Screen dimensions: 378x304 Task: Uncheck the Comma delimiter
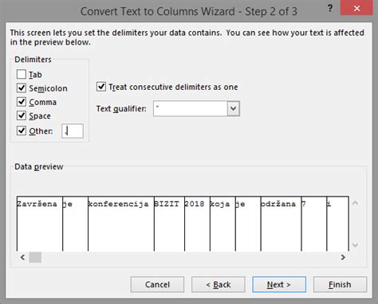point(22,102)
